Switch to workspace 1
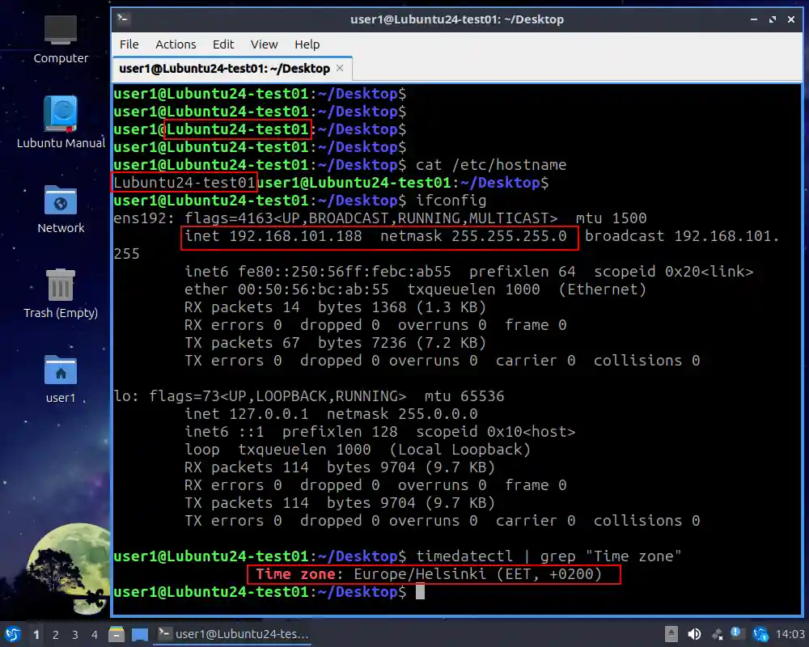Viewport: 809px width, 647px height. [x=36, y=635]
